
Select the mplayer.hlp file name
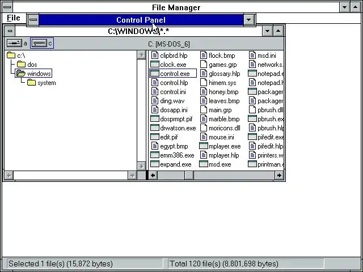(224, 155)
